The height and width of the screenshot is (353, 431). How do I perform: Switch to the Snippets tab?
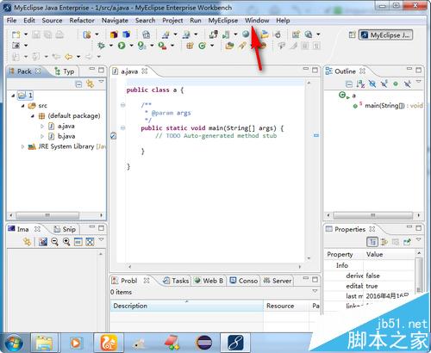[65, 229]
